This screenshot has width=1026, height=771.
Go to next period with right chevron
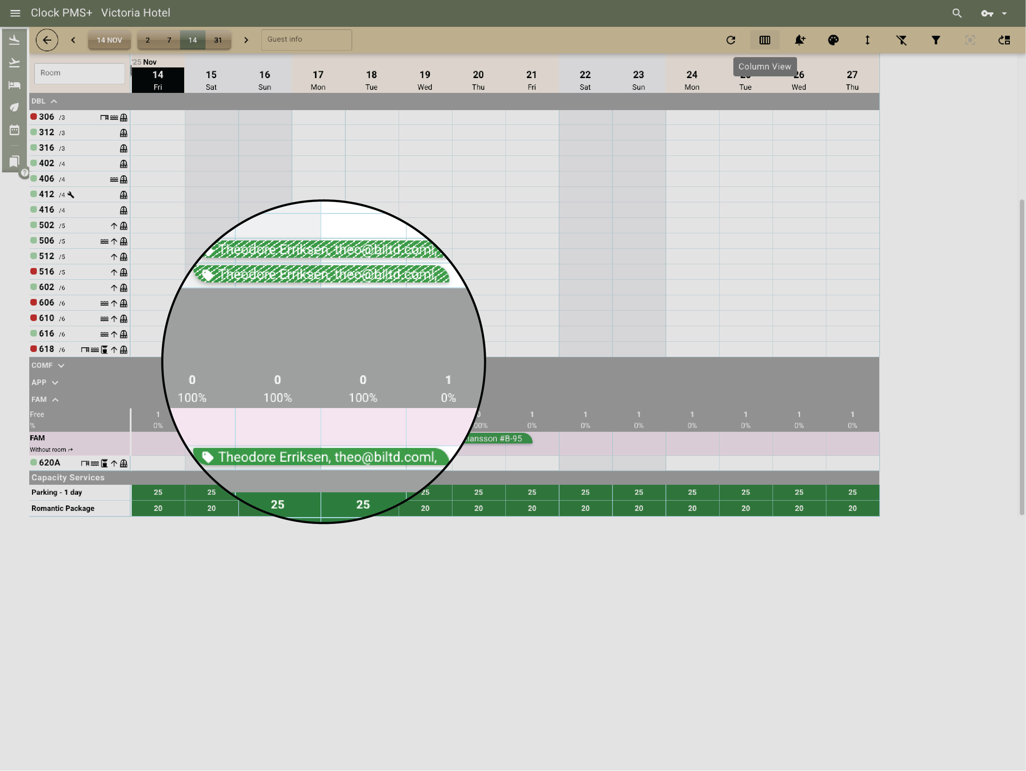(x=246, y=40)
